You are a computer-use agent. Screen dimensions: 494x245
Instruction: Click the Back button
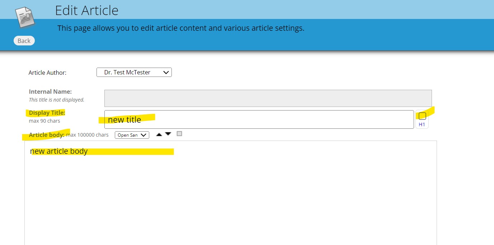click(24, 41)
